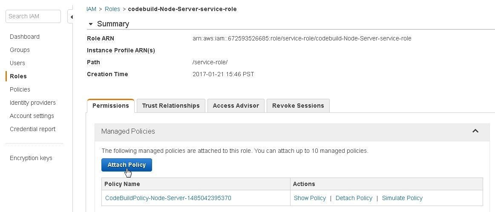Viewport: 495px width, 212px height.
Task: Open Encryption keys
Action: pos(31,158)
